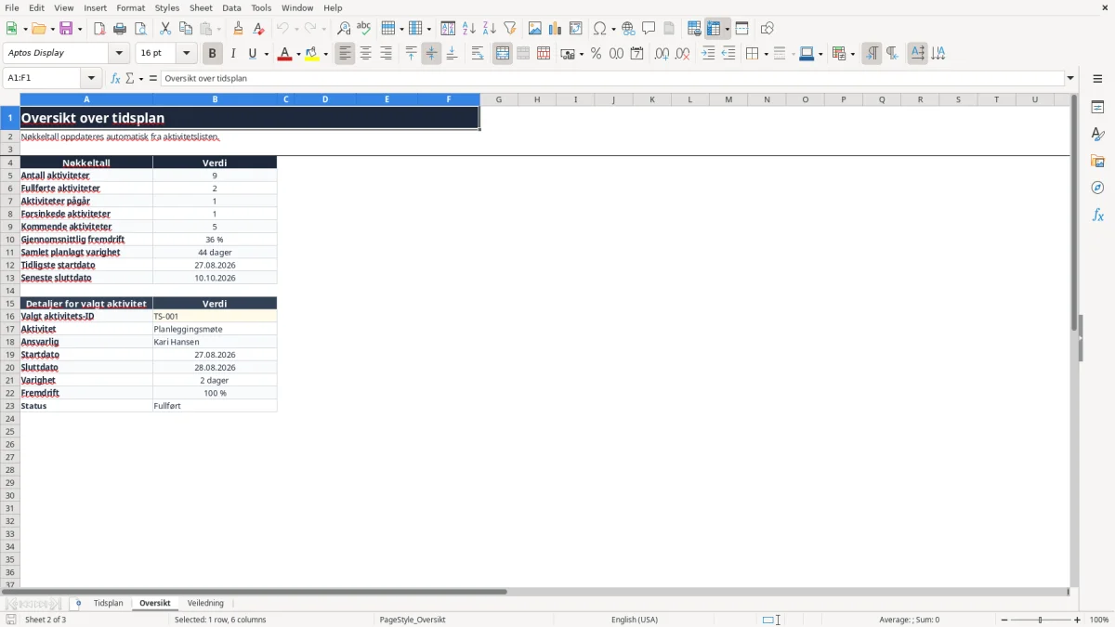Clear direct formatting icon

259,29
